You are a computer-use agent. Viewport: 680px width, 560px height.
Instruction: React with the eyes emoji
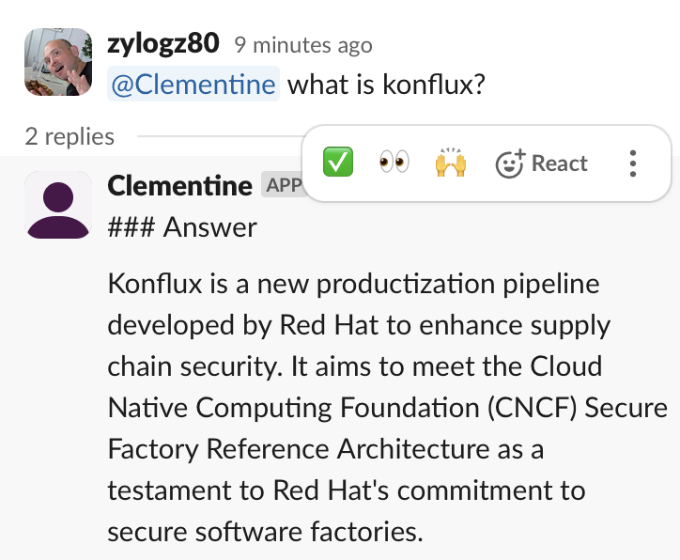coord(394,163)
